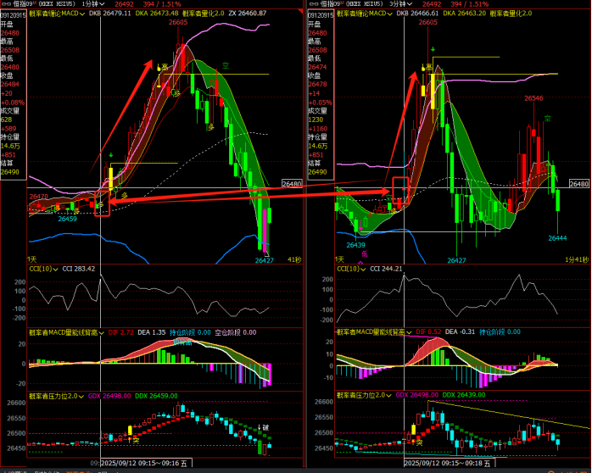592x473 pixels.
Task: Click the 26605 high price label on left chart
Action: [x=178, y=23]
